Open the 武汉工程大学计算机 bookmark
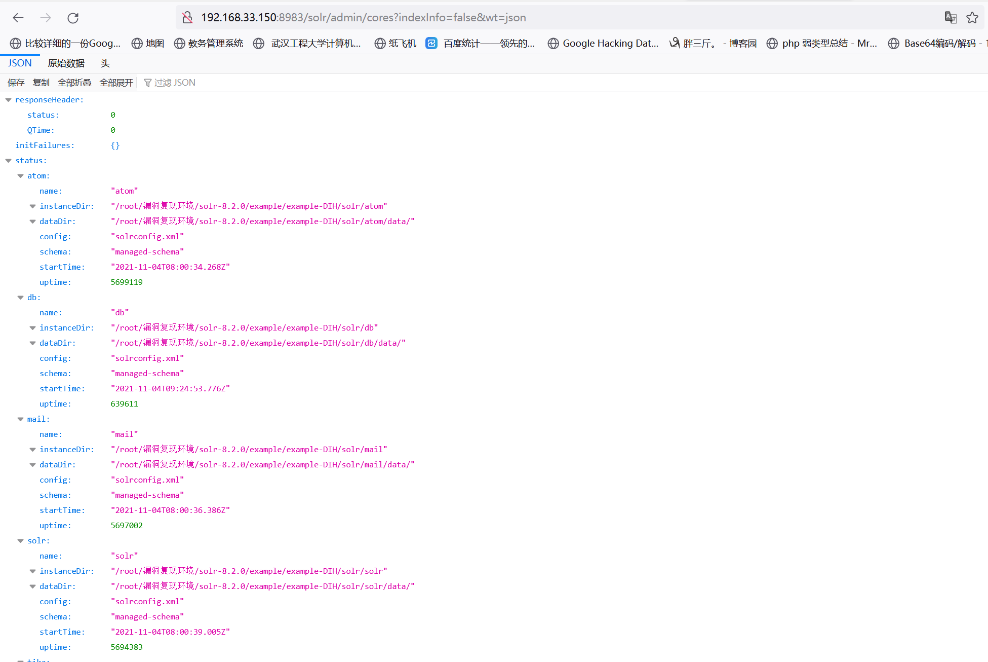This screenshot has height=662, width=988. [307, 44]
